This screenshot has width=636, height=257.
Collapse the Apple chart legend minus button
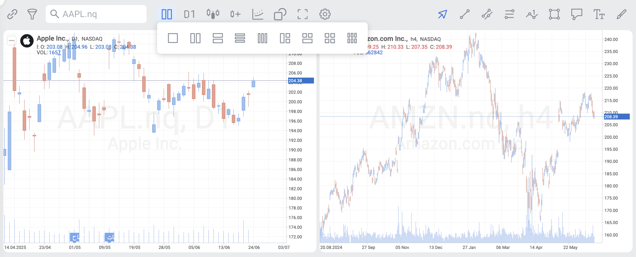tap(12, 40)
